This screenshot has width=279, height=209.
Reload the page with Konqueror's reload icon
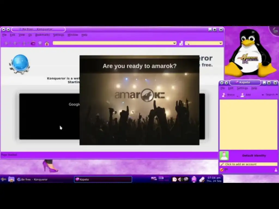[33, 43]
